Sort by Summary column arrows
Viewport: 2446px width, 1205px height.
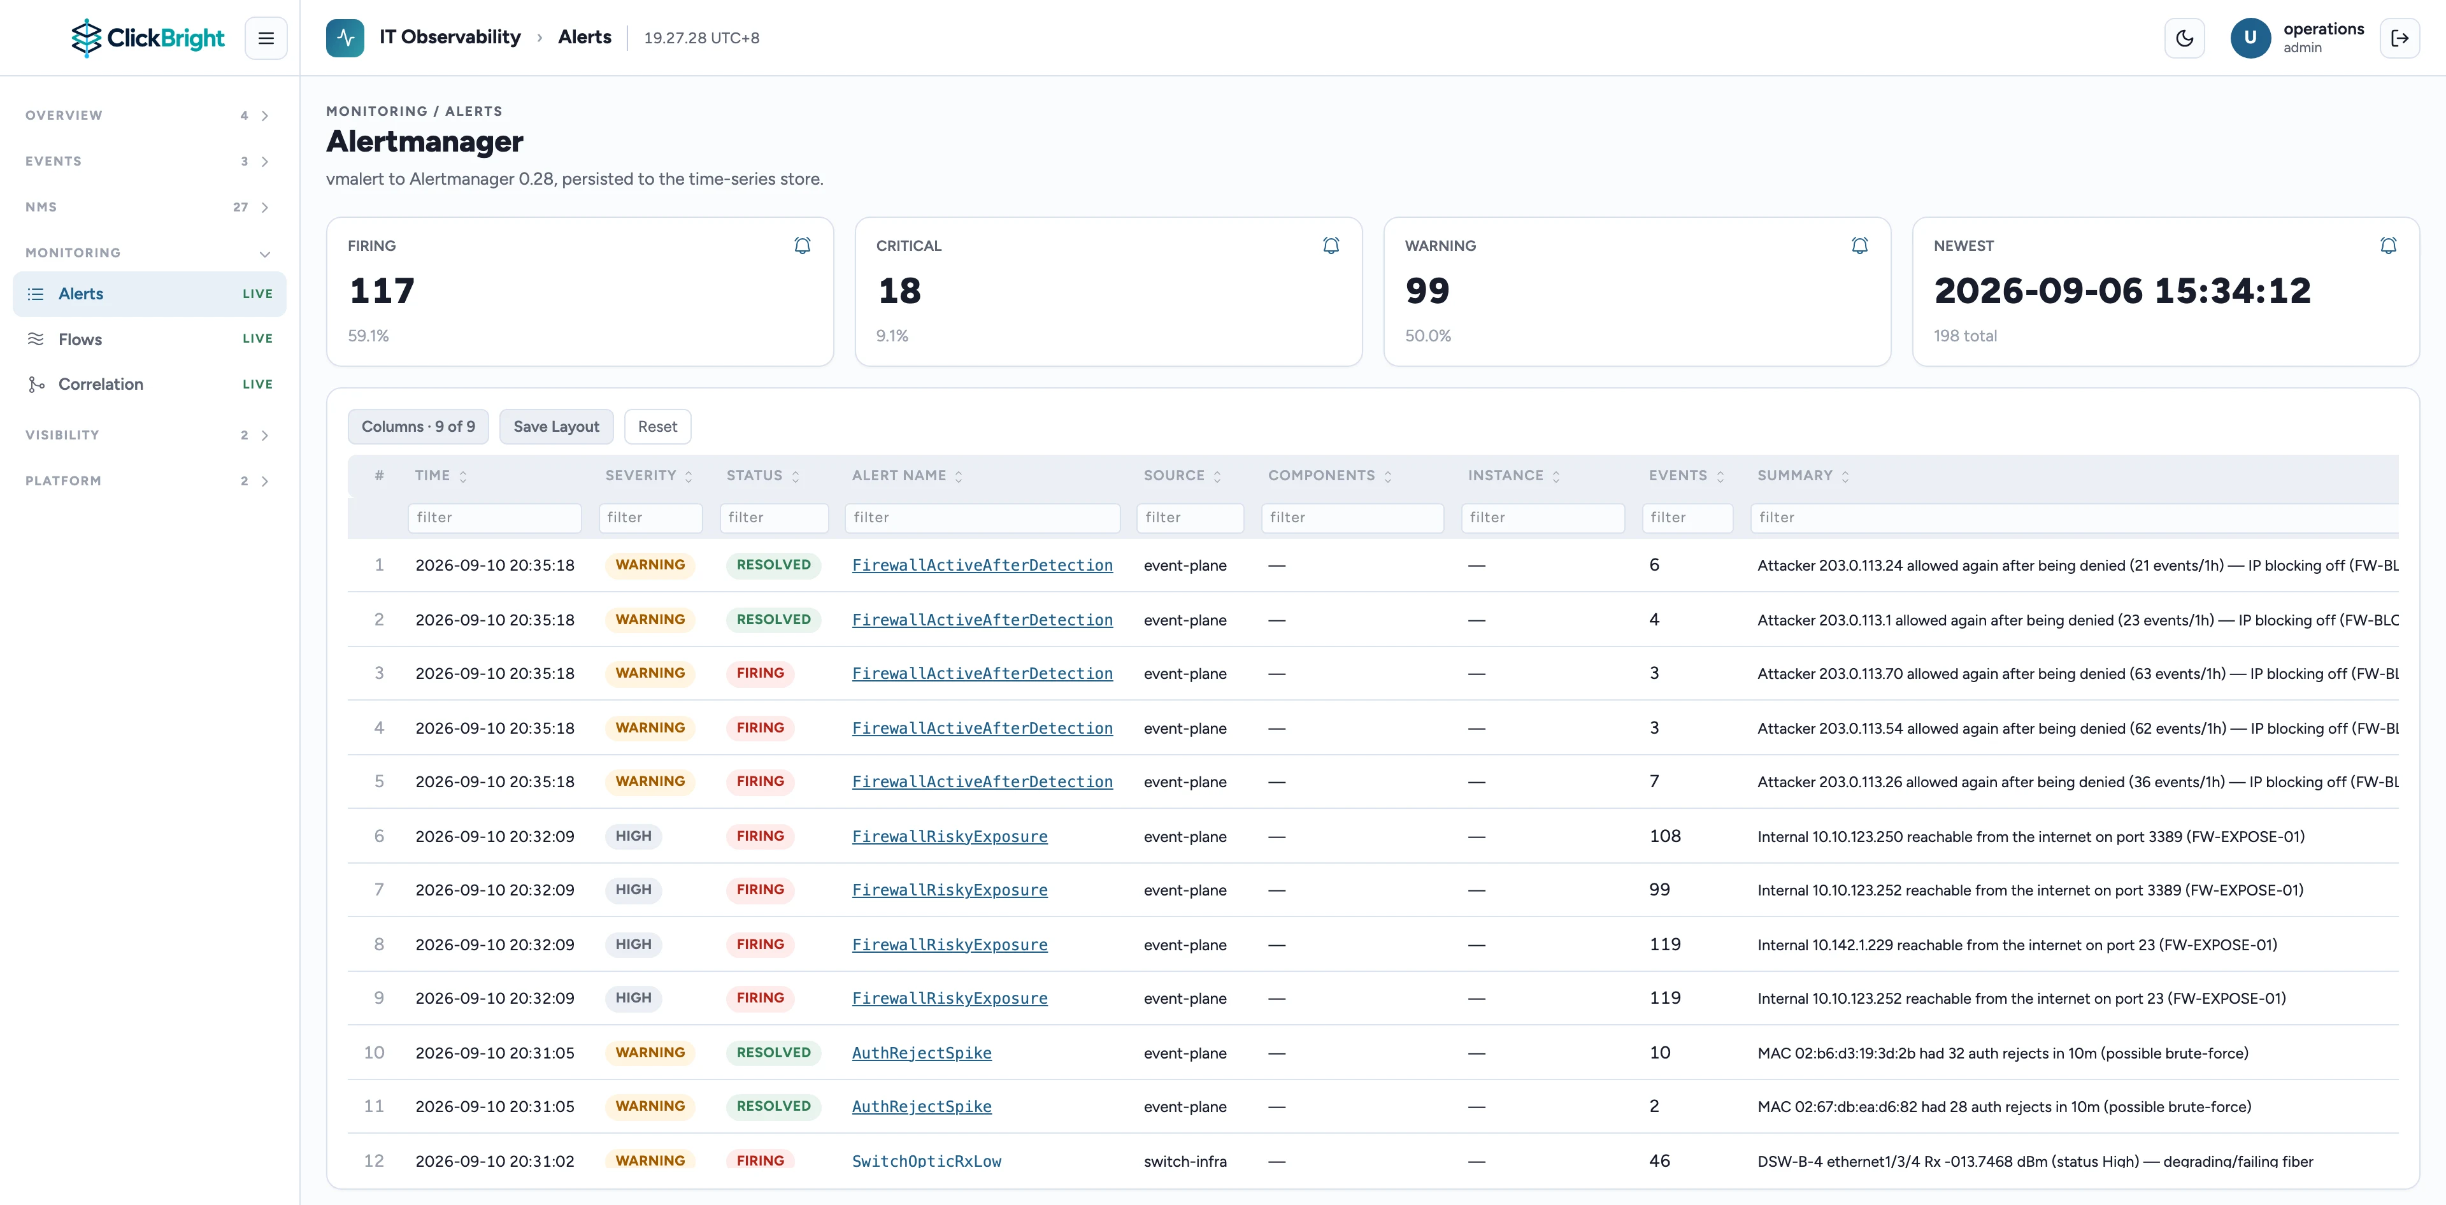(x=1845, y=476)
